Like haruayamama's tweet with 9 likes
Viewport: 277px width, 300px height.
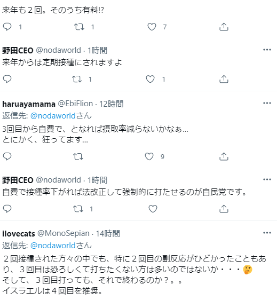149,156
